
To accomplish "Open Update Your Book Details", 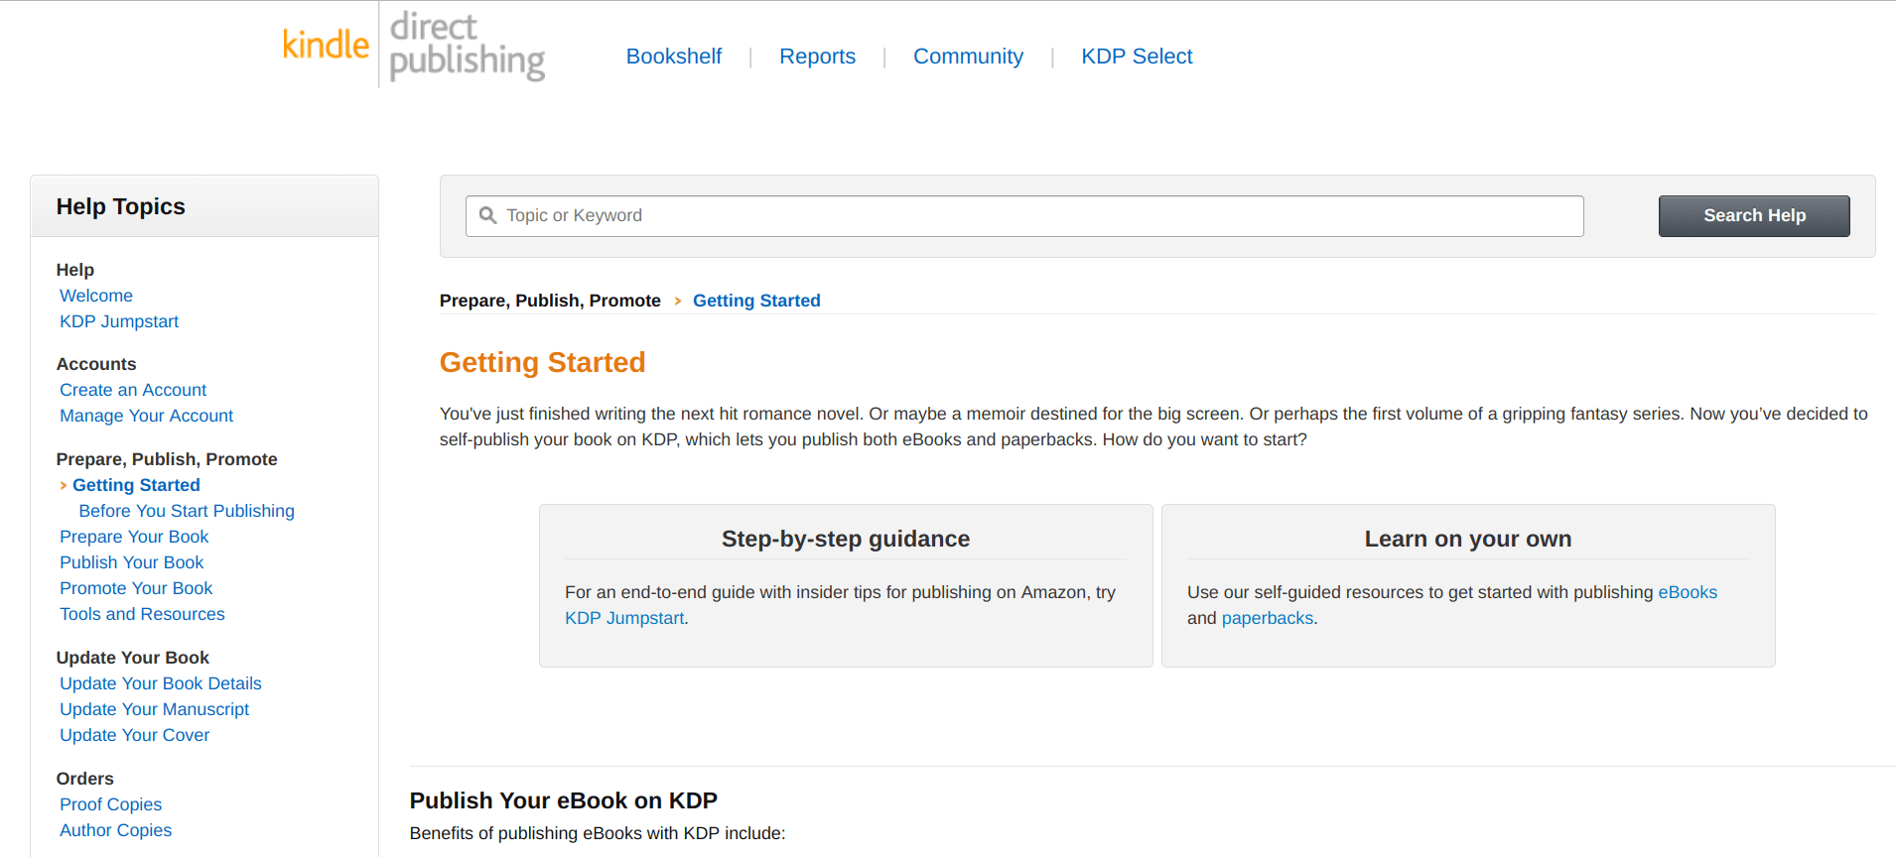I will click(161, 683).
